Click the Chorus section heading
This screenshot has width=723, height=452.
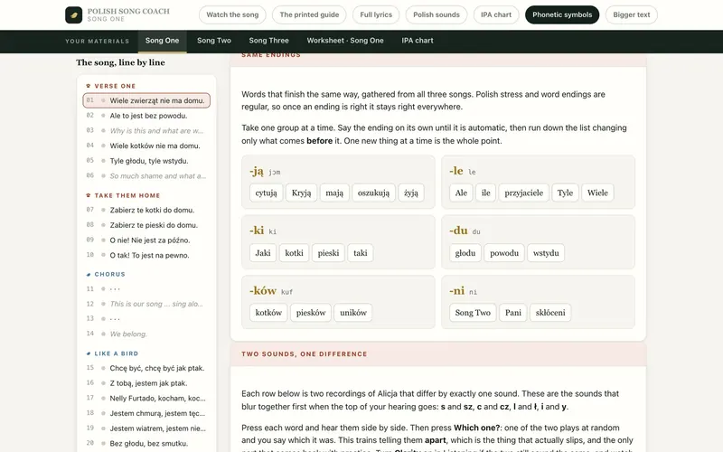(x=109, y=275)
